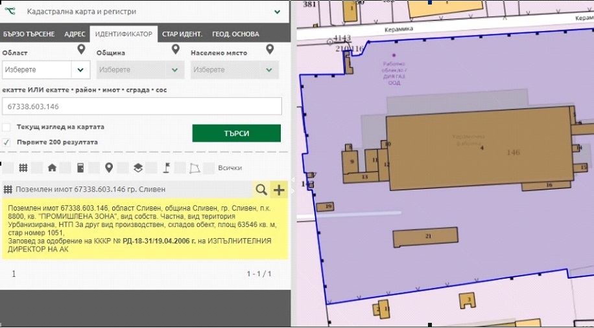Uncheck the Първите 200 резултата checkbox
The height and width of the screenshot is (328, 594).
[6, 142]
